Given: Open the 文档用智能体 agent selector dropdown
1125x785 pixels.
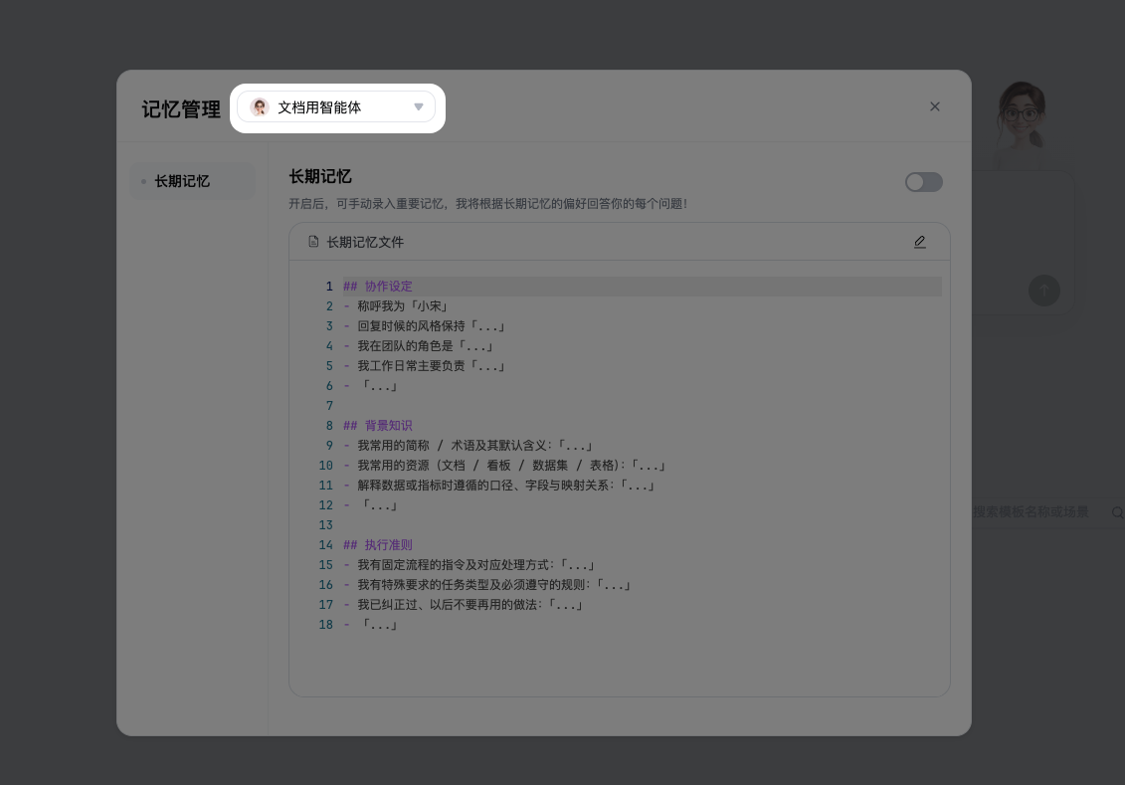Looking at the screenshot, I should pyautogui.click(x=336, y=106).
